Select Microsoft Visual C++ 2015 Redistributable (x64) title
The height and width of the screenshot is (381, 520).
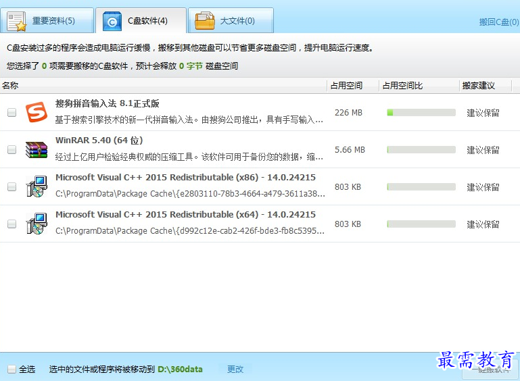[185, 215]
